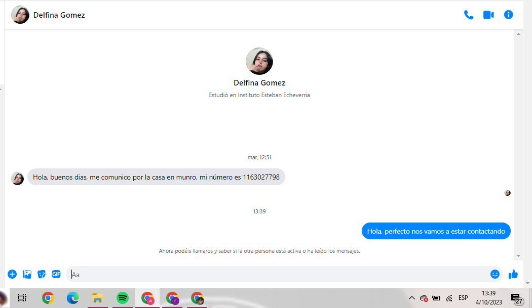Start a voice call with Delfina Gomez
Image resolution: width=532 pixels, height=308 pixels.
[469, 15]
